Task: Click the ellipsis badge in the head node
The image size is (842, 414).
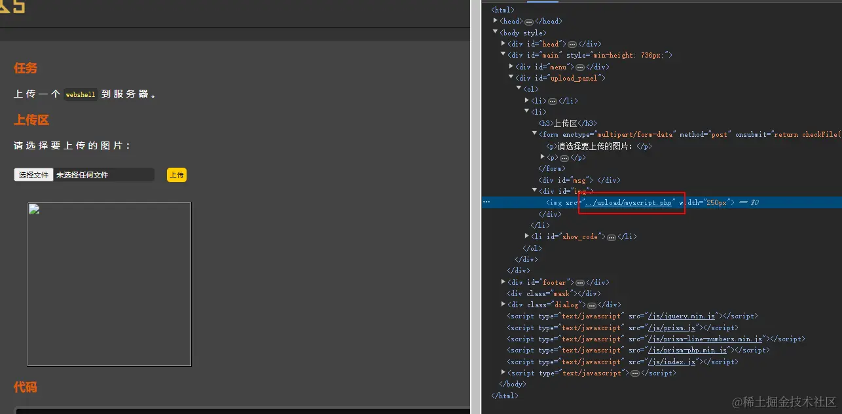Action: click(x=529, y=22)
